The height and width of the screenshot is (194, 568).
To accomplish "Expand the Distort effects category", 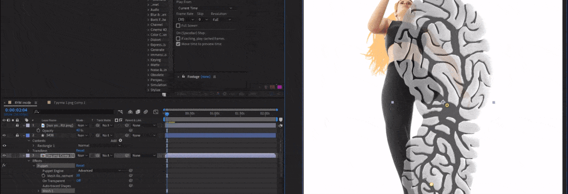I will click(148, 39).
